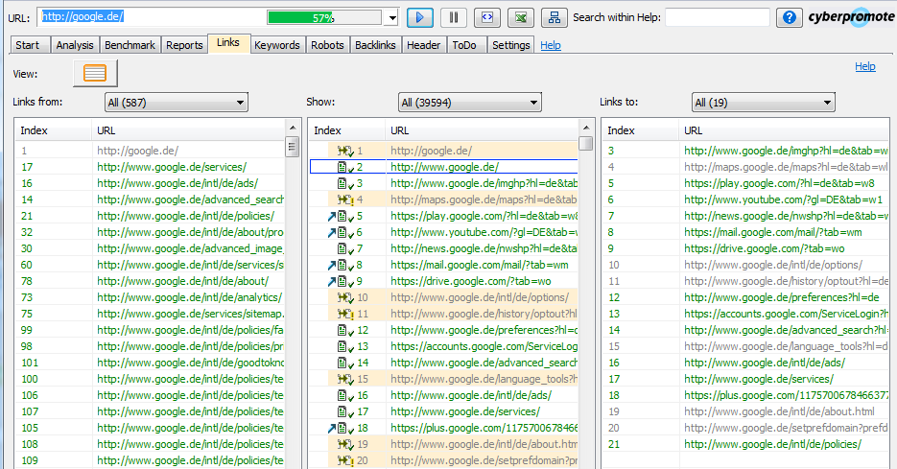897x469 pixels.
Task: Open the blue question mark help button
Action: [789, 17]
